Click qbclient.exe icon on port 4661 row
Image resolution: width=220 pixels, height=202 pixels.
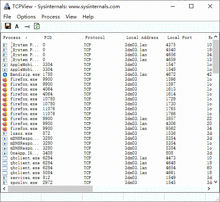point(5,173)
